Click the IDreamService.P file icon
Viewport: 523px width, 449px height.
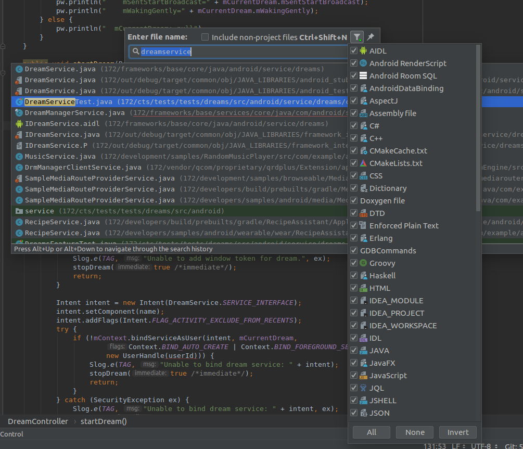pos(19,146)
